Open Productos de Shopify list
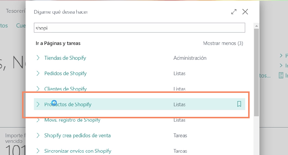This screenshot has width=288, height=155. pyautogui.click(x=68, y=104)
